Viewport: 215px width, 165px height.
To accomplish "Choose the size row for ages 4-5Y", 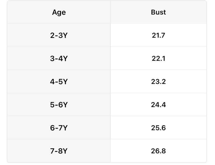I will coord(107,81).
